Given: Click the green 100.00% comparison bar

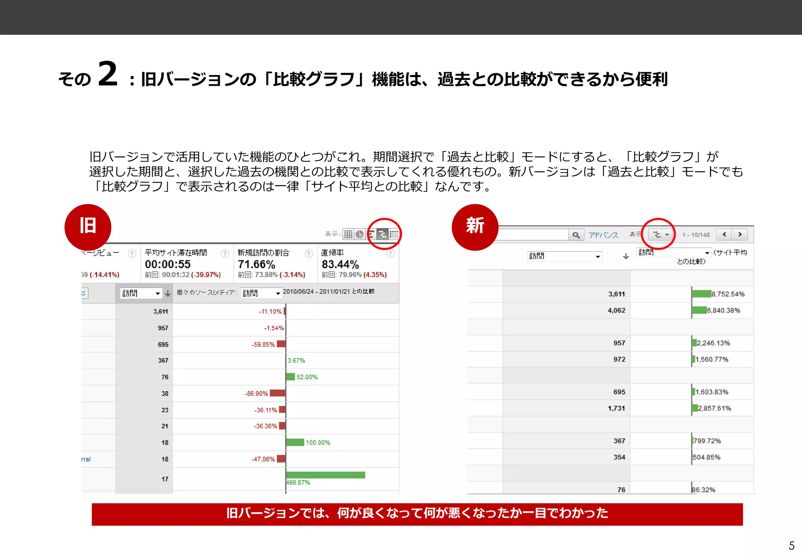Looking at the screenshot, I should (295, 442).
